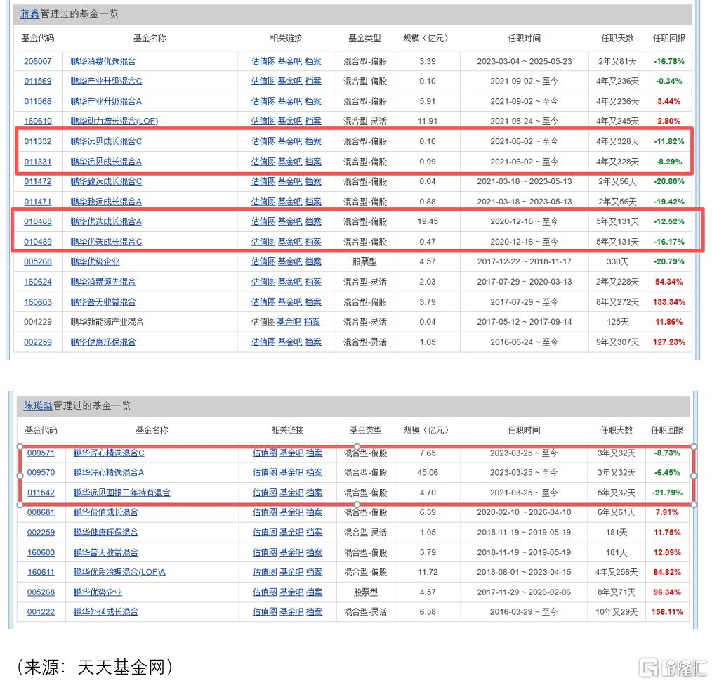Open fund code 160610
This screenshot has width=712, height=683.
38,122
